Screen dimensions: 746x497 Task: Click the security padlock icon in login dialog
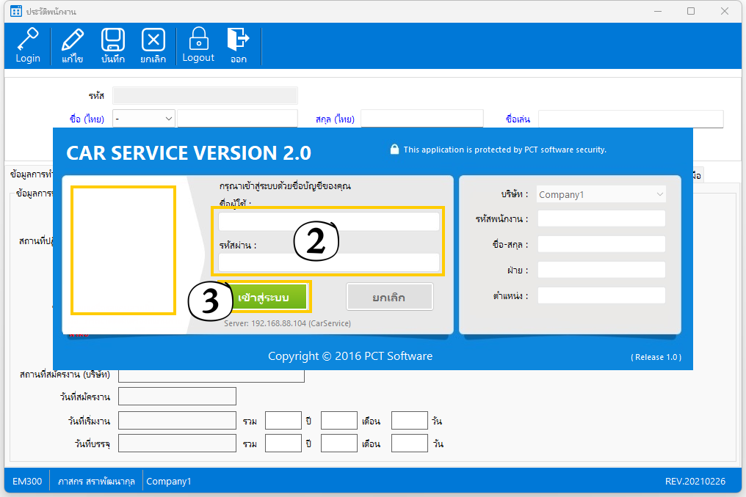(x=394, y=150)
